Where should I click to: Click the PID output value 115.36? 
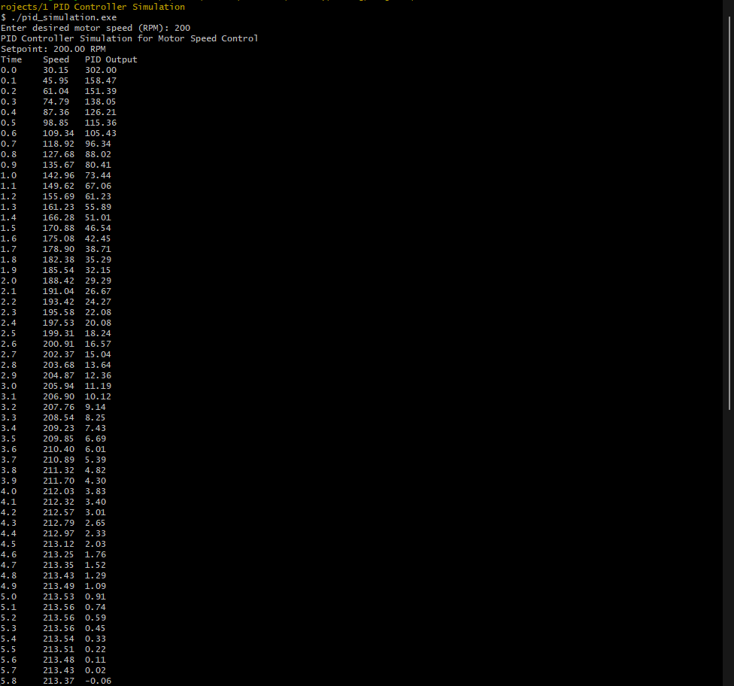click(101, 123)
